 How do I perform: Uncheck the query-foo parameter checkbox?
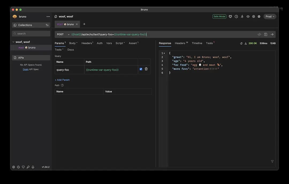tap(141, 69)
